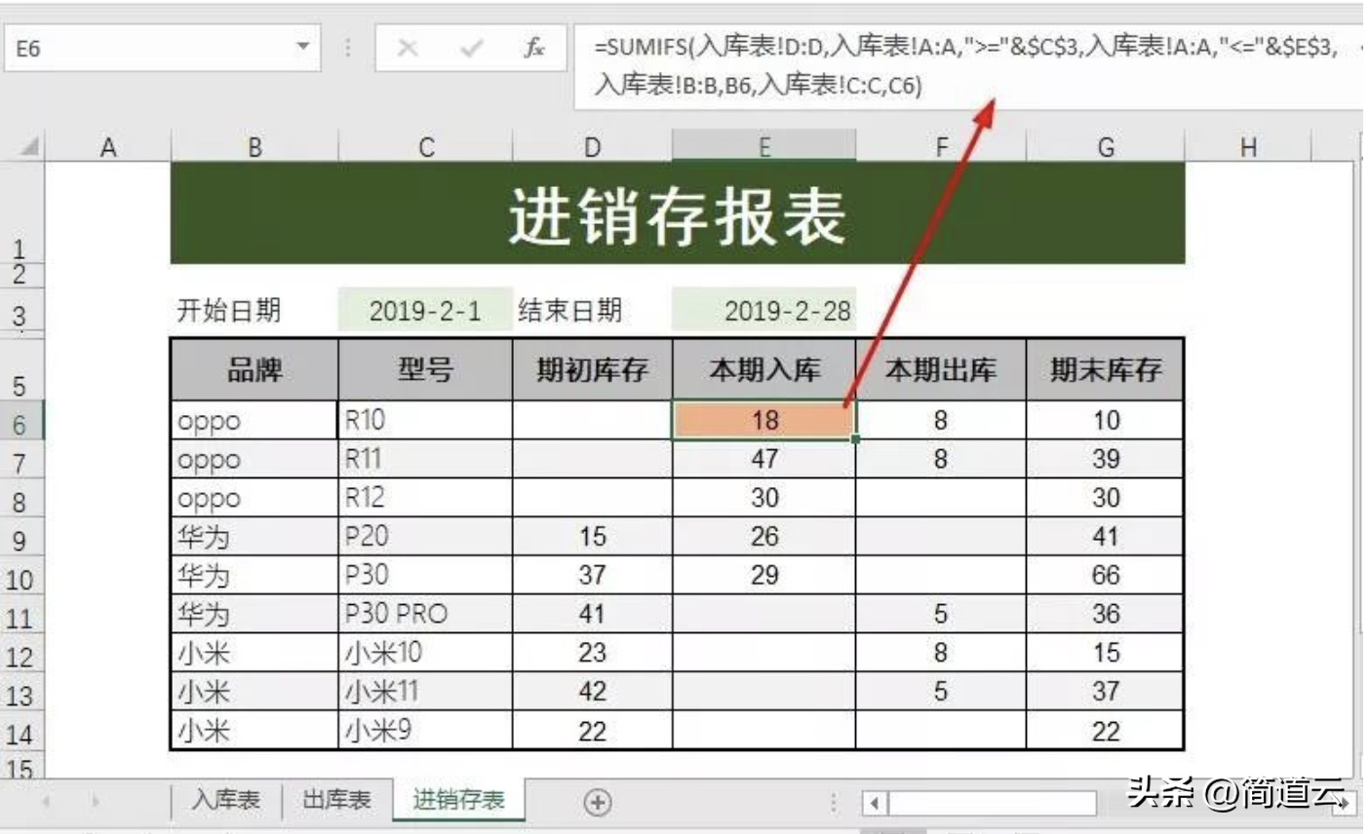Click the Select All corner button

pos(24,146)
